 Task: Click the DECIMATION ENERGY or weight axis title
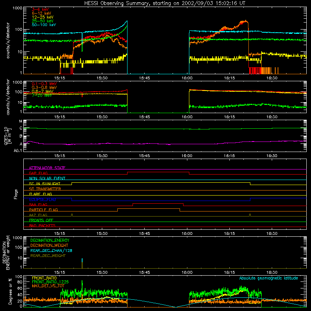(x=6, y=252)
